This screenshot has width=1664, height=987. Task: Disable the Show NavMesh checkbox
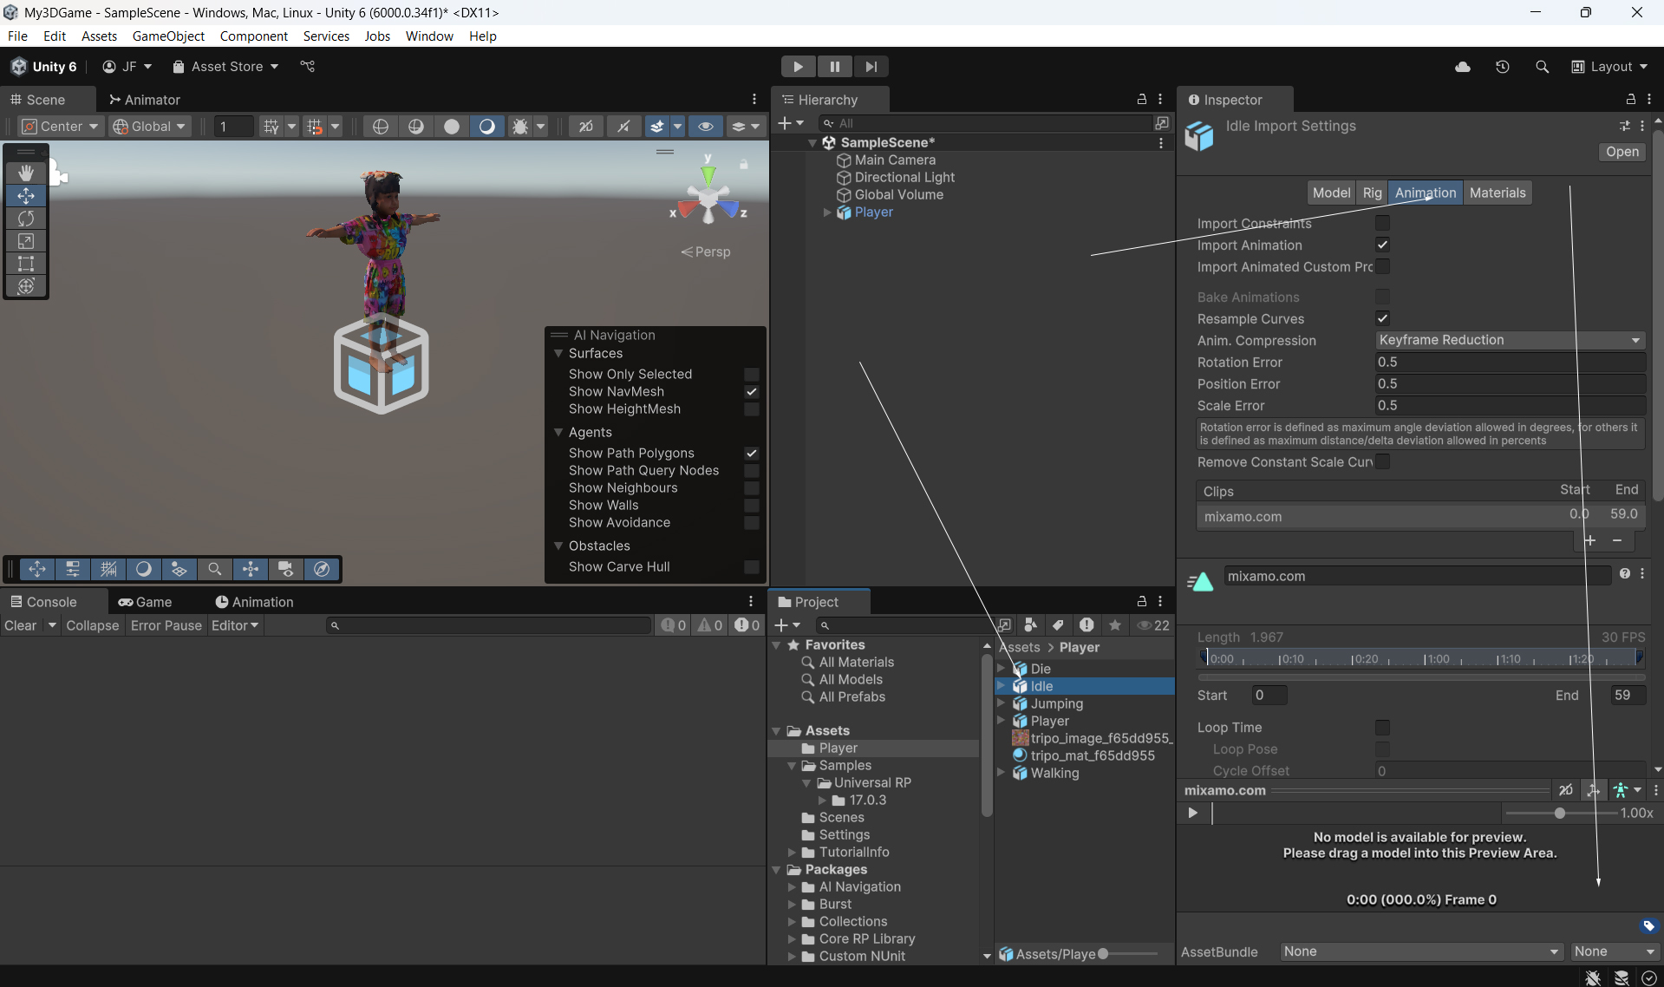752,392
